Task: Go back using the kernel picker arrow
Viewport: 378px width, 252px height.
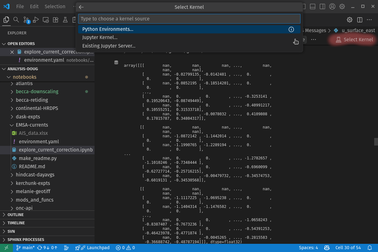Action: (x=81, y=7)
